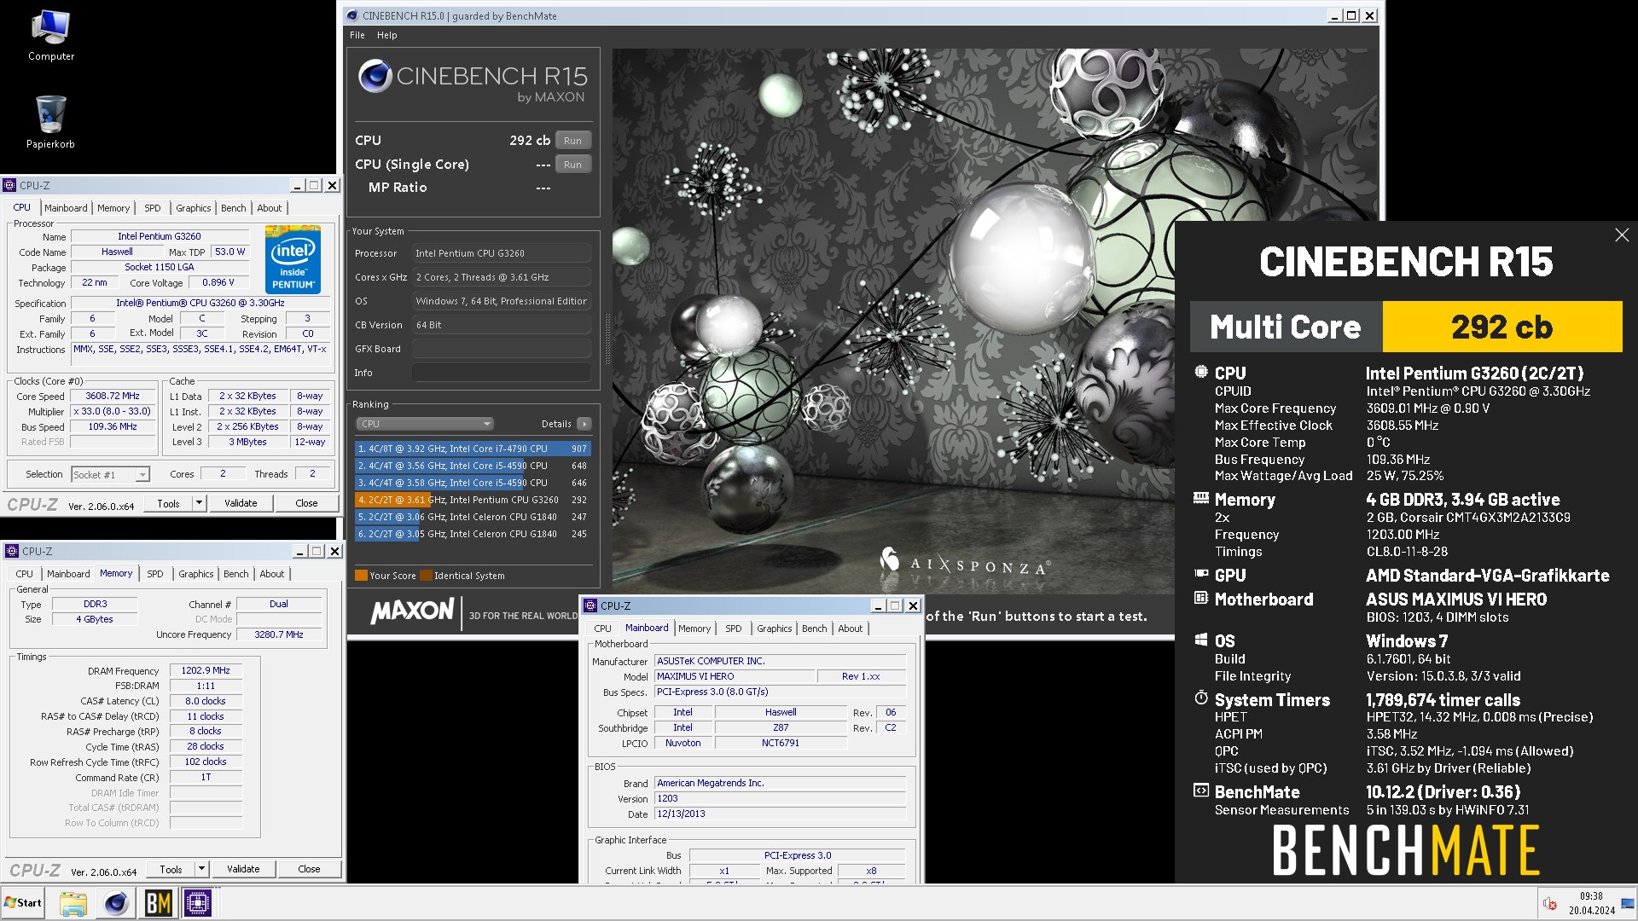Click the MAXON logo
Screen dimensions: 1638x921
tap(412, 611)
